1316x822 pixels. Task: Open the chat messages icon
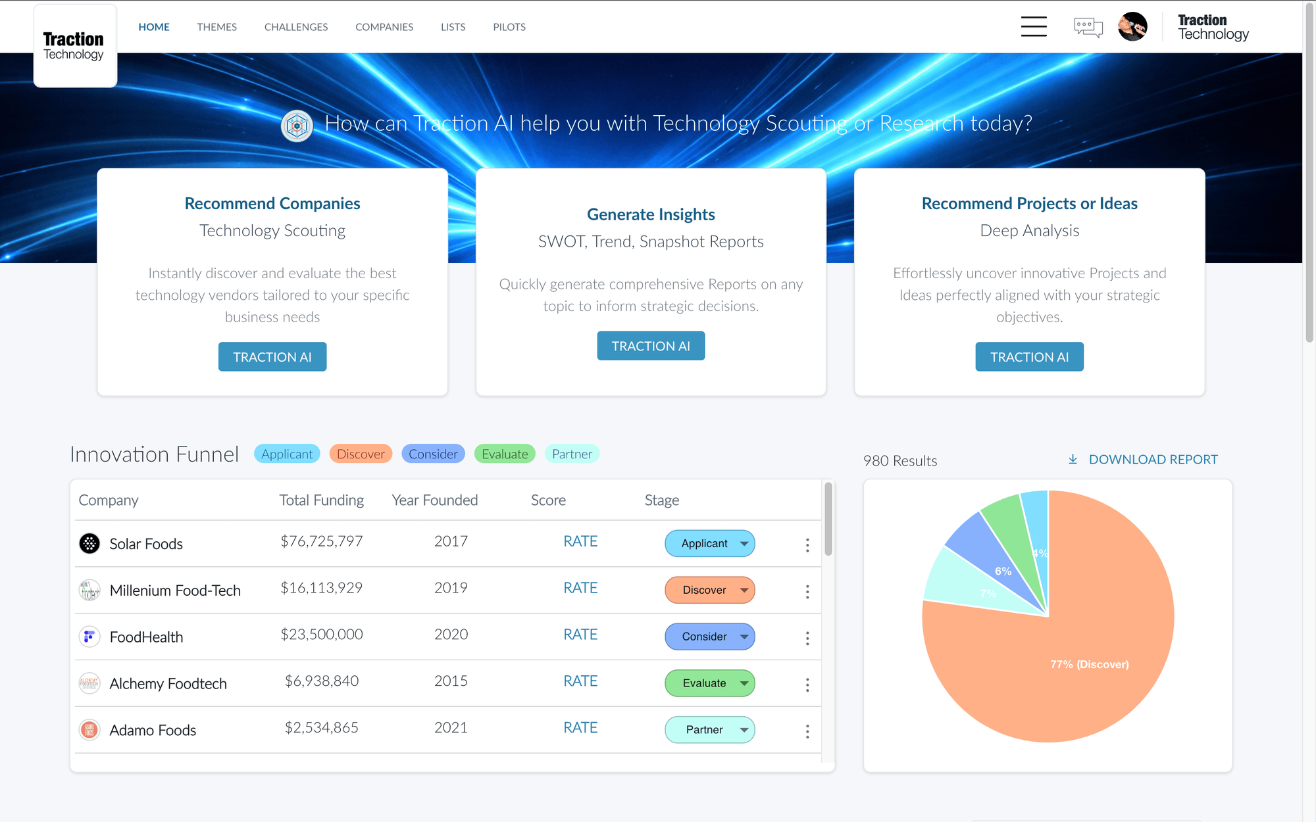1088,27
